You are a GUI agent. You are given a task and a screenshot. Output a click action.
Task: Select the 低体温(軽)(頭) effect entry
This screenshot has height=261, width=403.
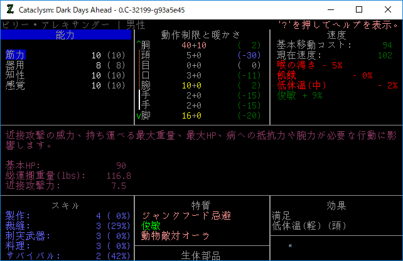pyautogui.click(x=306, y=226)
